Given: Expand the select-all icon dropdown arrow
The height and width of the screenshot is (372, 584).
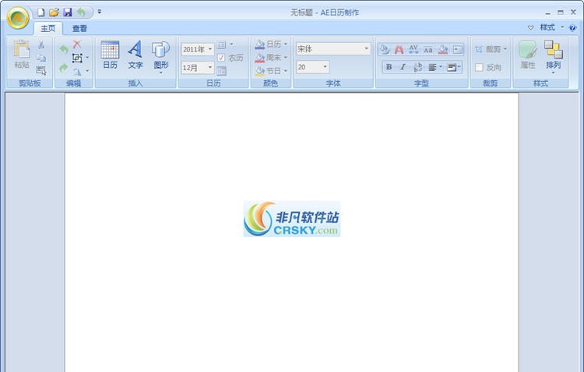Looking at the screenshot, I should pos(87,58).
